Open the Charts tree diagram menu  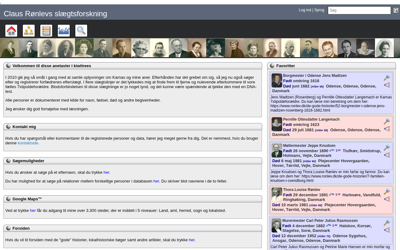(x=29, y=31)
